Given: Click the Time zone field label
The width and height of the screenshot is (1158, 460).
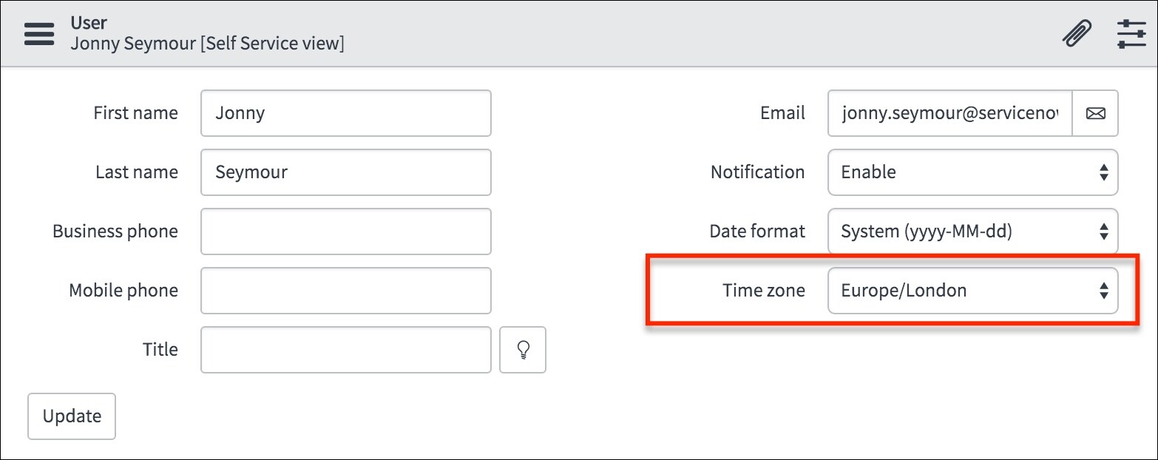Looking at the screenshot, I should pos(764,291).
